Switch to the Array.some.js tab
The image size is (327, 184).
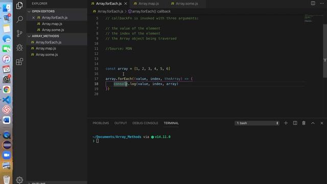[186, 4]
